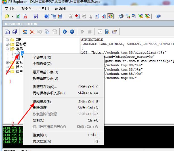Open the 文件(F) menu
The width and height of the screenshot is (174, 151).
click(11, 8)
